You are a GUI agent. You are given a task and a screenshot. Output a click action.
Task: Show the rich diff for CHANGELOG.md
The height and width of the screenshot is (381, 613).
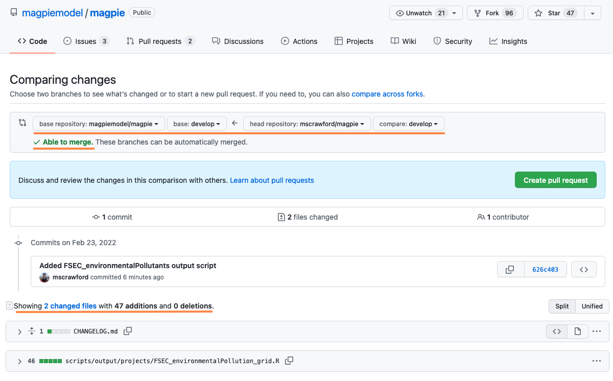coord(578,331)
